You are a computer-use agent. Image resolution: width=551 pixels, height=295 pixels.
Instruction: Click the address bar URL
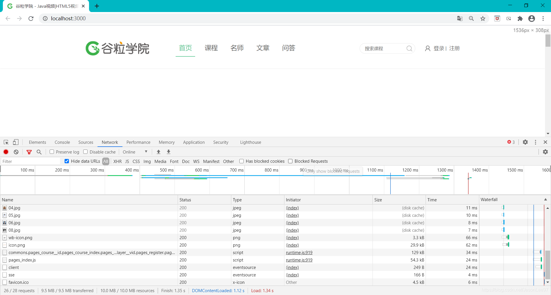(68, 18)
